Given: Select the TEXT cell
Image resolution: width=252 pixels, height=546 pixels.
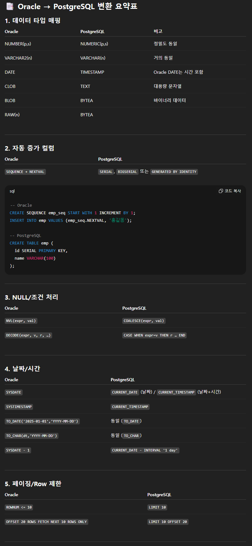Looking at the screenshot, I should pyautogui.click(x=85, y=86).
